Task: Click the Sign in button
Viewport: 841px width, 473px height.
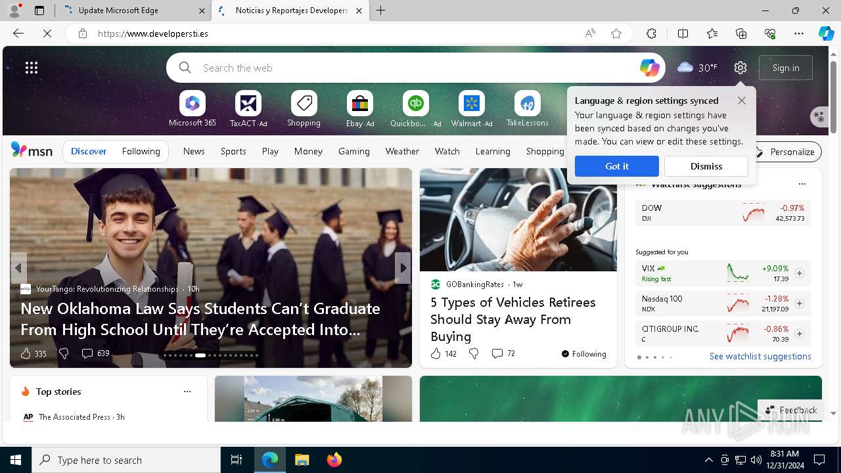Action: (x=786, y=68)
